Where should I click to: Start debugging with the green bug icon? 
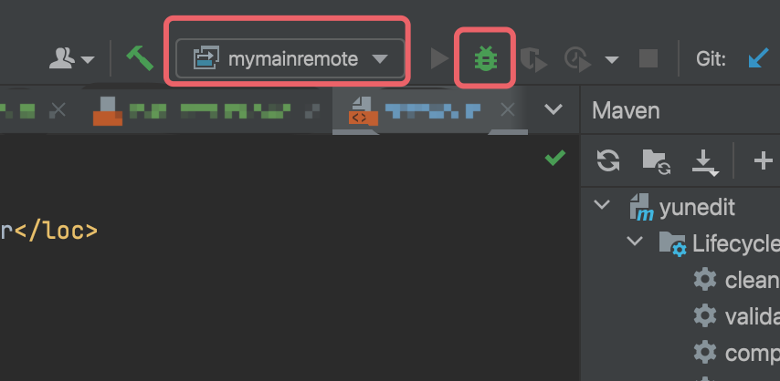(486, 58)
